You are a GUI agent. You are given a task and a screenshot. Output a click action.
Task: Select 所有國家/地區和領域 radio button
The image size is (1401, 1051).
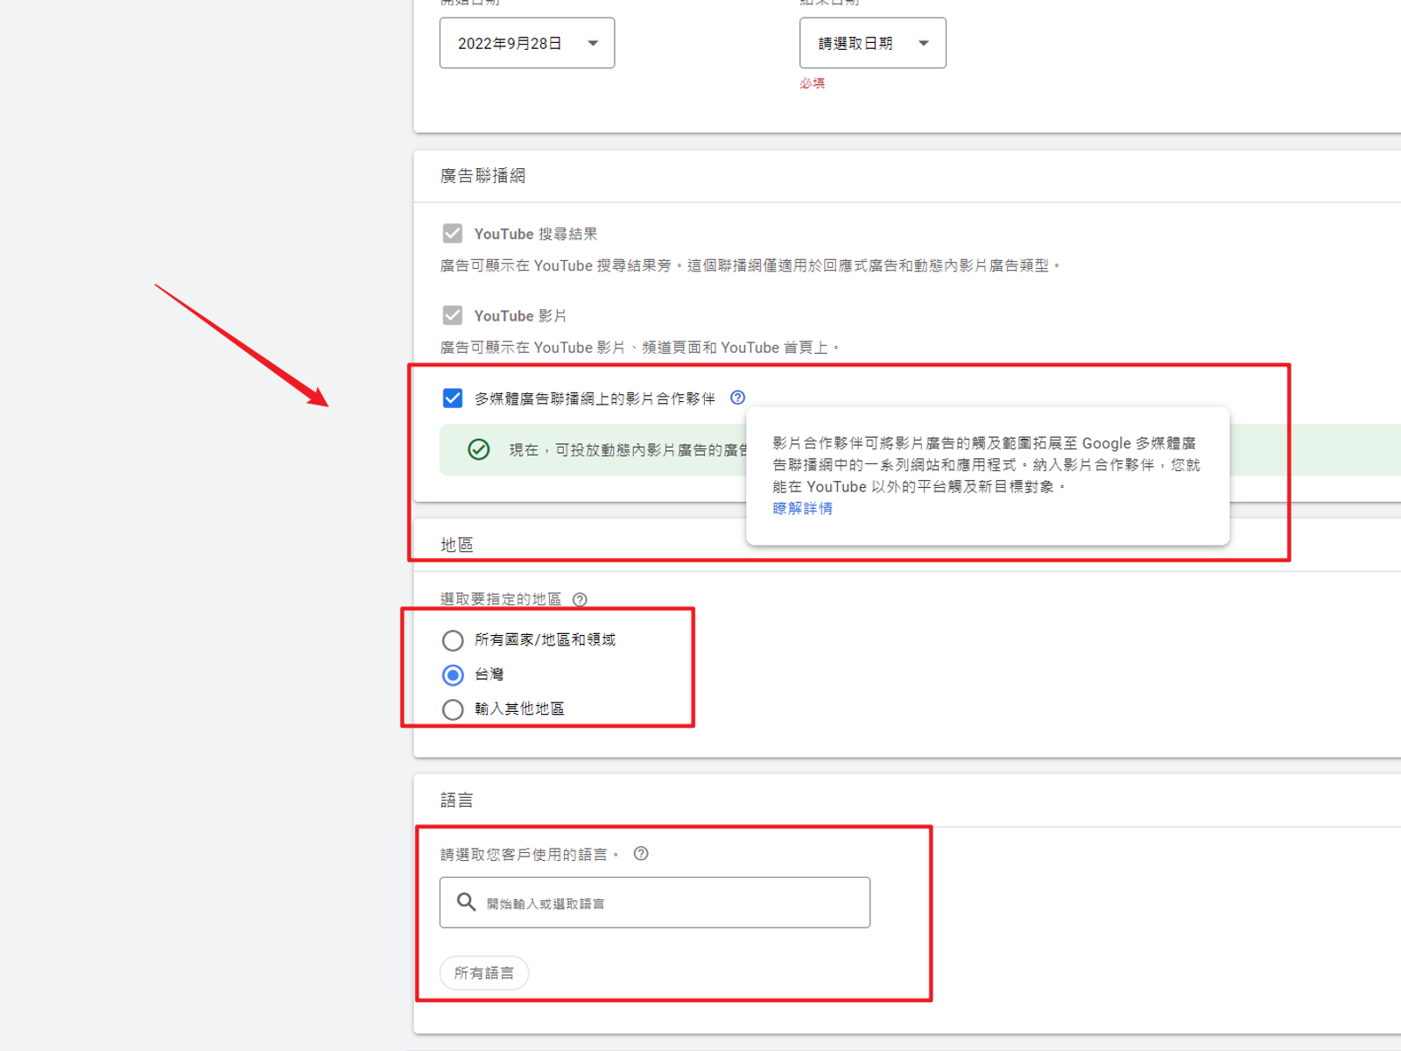tap(453, 640)
